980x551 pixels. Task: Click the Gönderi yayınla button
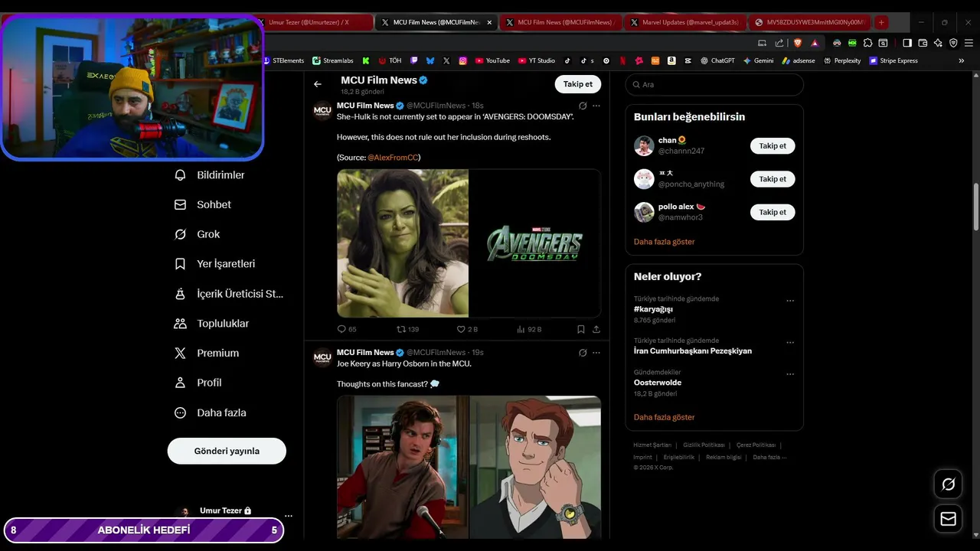coord(227,451)
